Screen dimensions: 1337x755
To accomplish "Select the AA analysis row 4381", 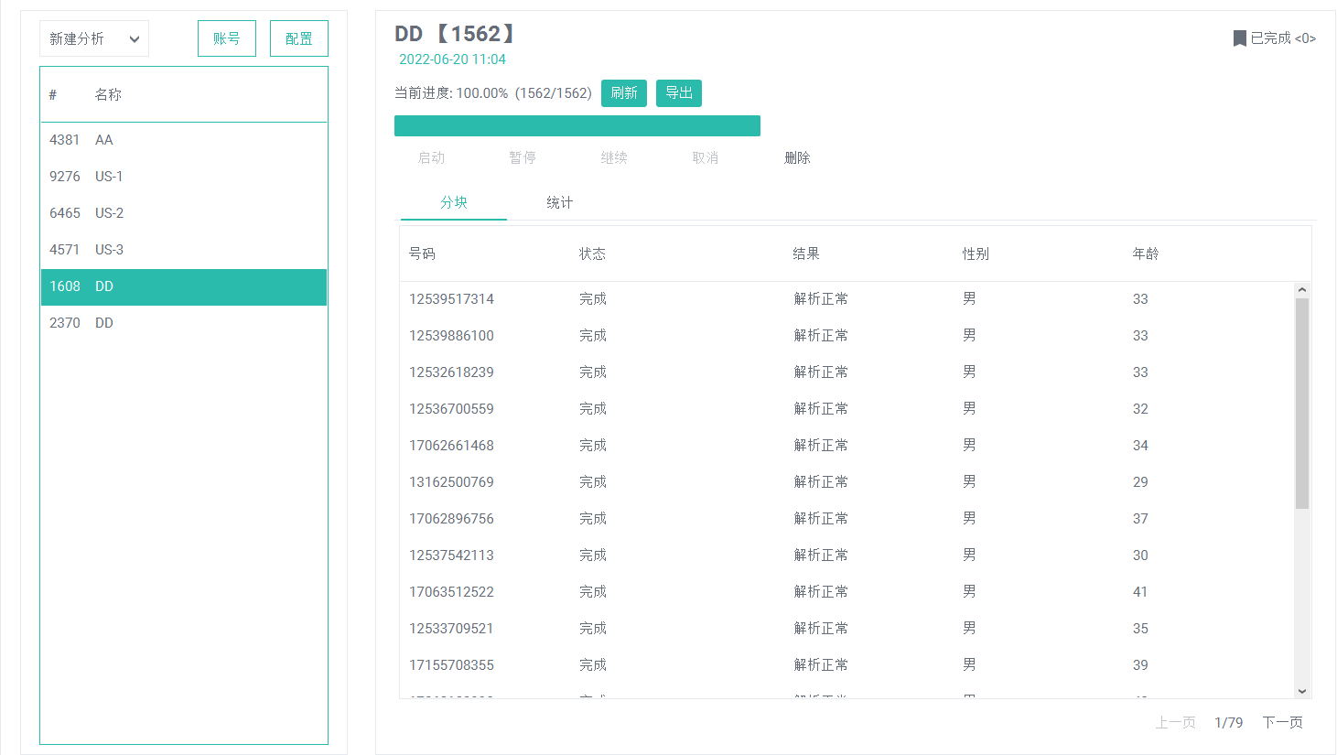I will pos(184,140).
